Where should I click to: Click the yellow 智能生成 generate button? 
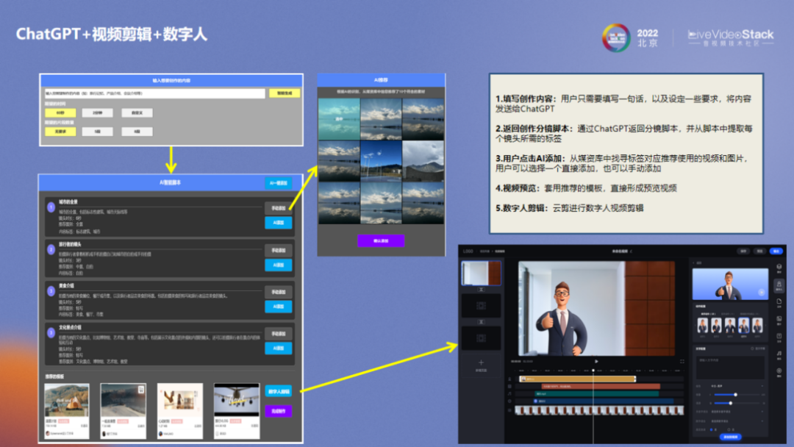pyautogui.click(x=284, y=93)
